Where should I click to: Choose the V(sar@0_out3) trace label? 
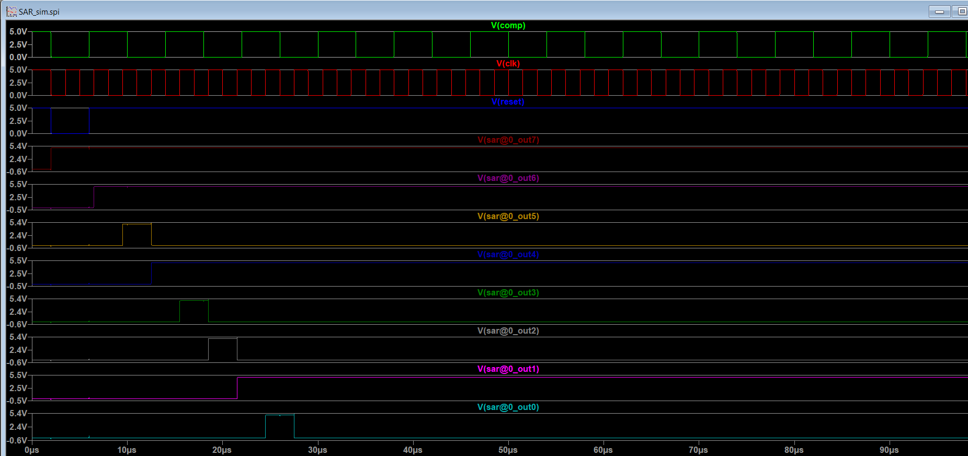click(x=508, y=293)
